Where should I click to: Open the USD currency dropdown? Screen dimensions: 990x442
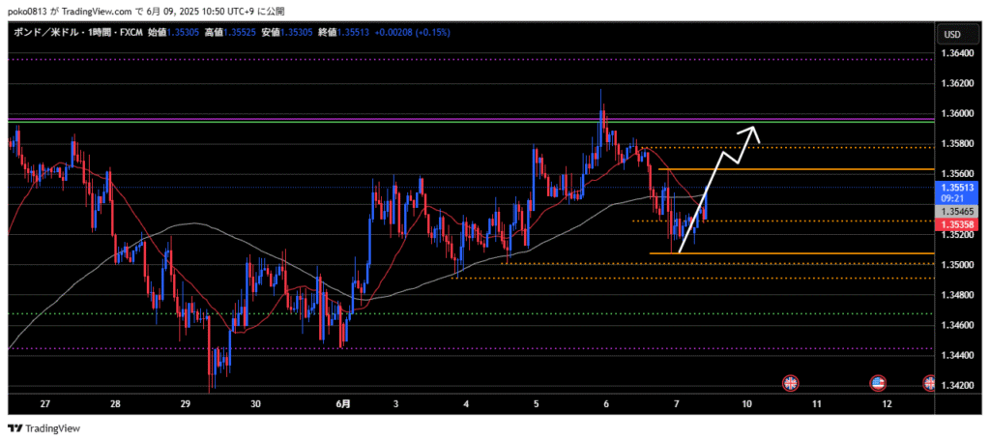point(951,35)
